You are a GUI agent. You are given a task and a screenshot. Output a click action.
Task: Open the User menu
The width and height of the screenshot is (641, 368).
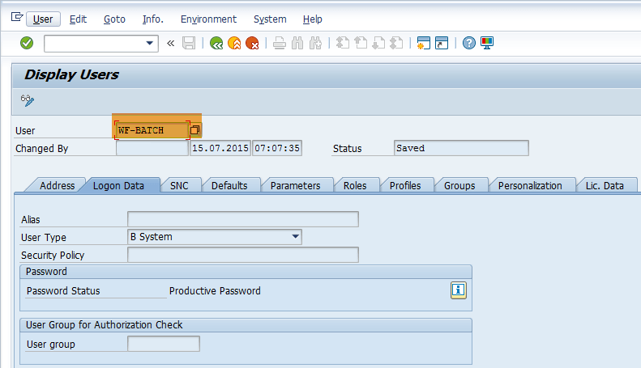click(x=43, y=19)
